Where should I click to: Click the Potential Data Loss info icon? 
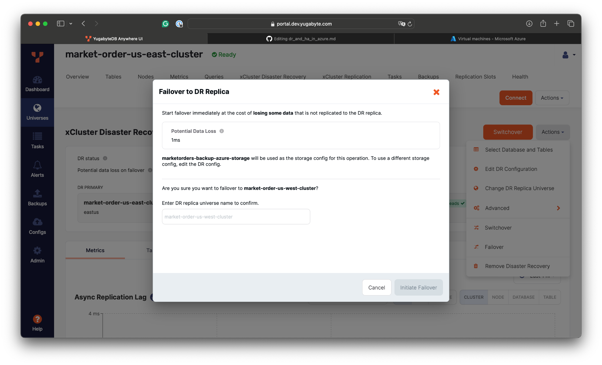(222, 131)
